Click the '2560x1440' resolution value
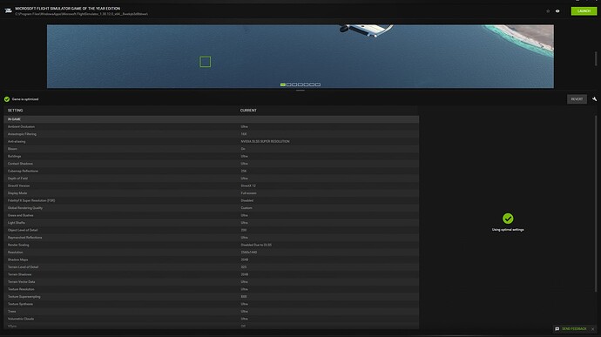Screen dimensions: 601x337 point(249,253)
